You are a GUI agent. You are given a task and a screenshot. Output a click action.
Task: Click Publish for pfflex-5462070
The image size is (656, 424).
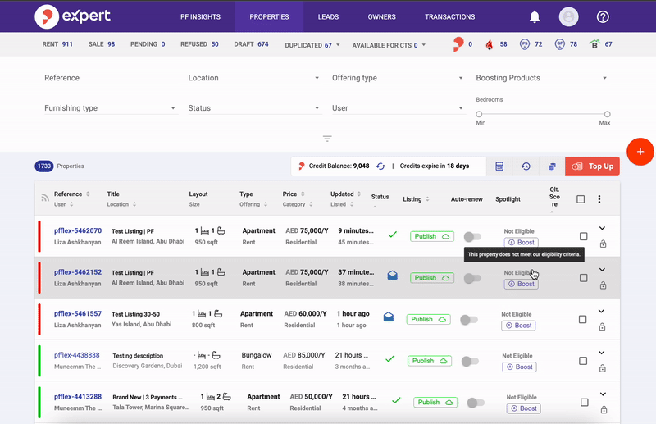point(432,236)
